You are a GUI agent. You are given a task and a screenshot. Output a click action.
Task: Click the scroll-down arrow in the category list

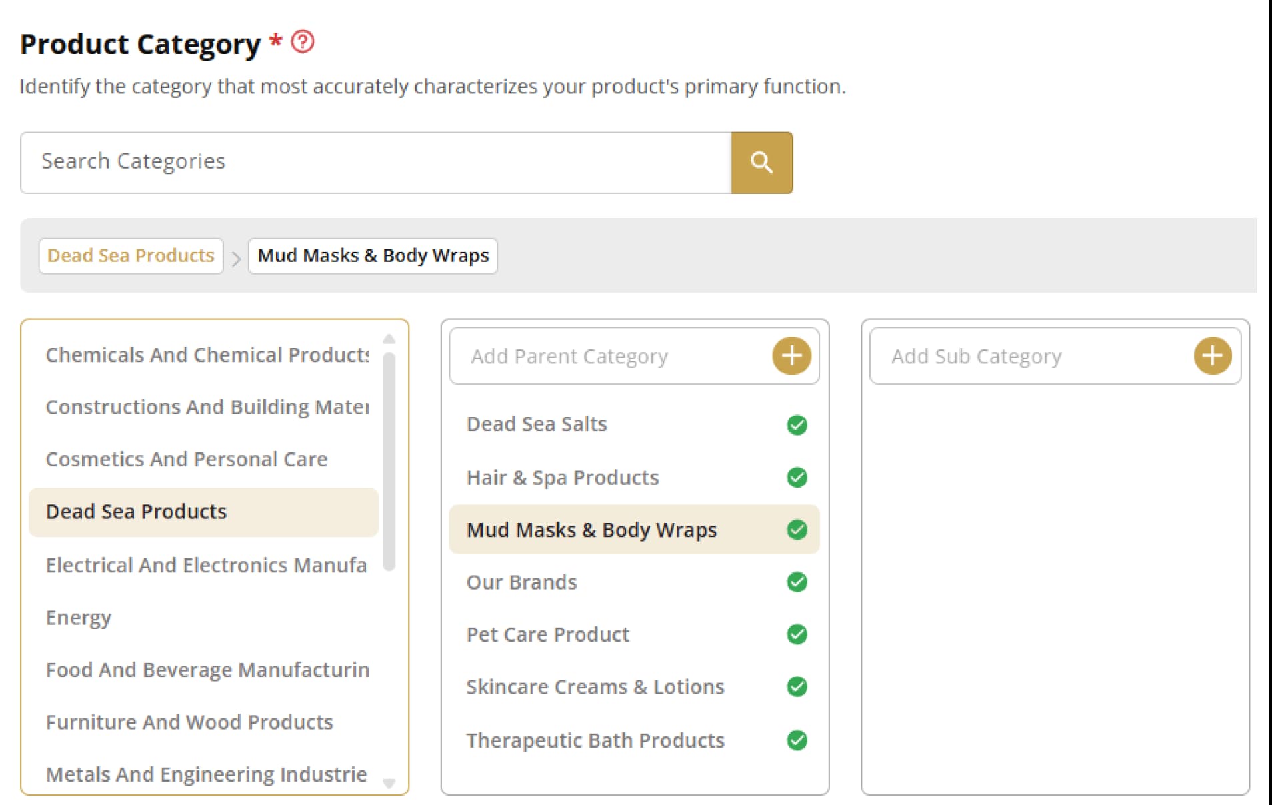coord(389,784)
